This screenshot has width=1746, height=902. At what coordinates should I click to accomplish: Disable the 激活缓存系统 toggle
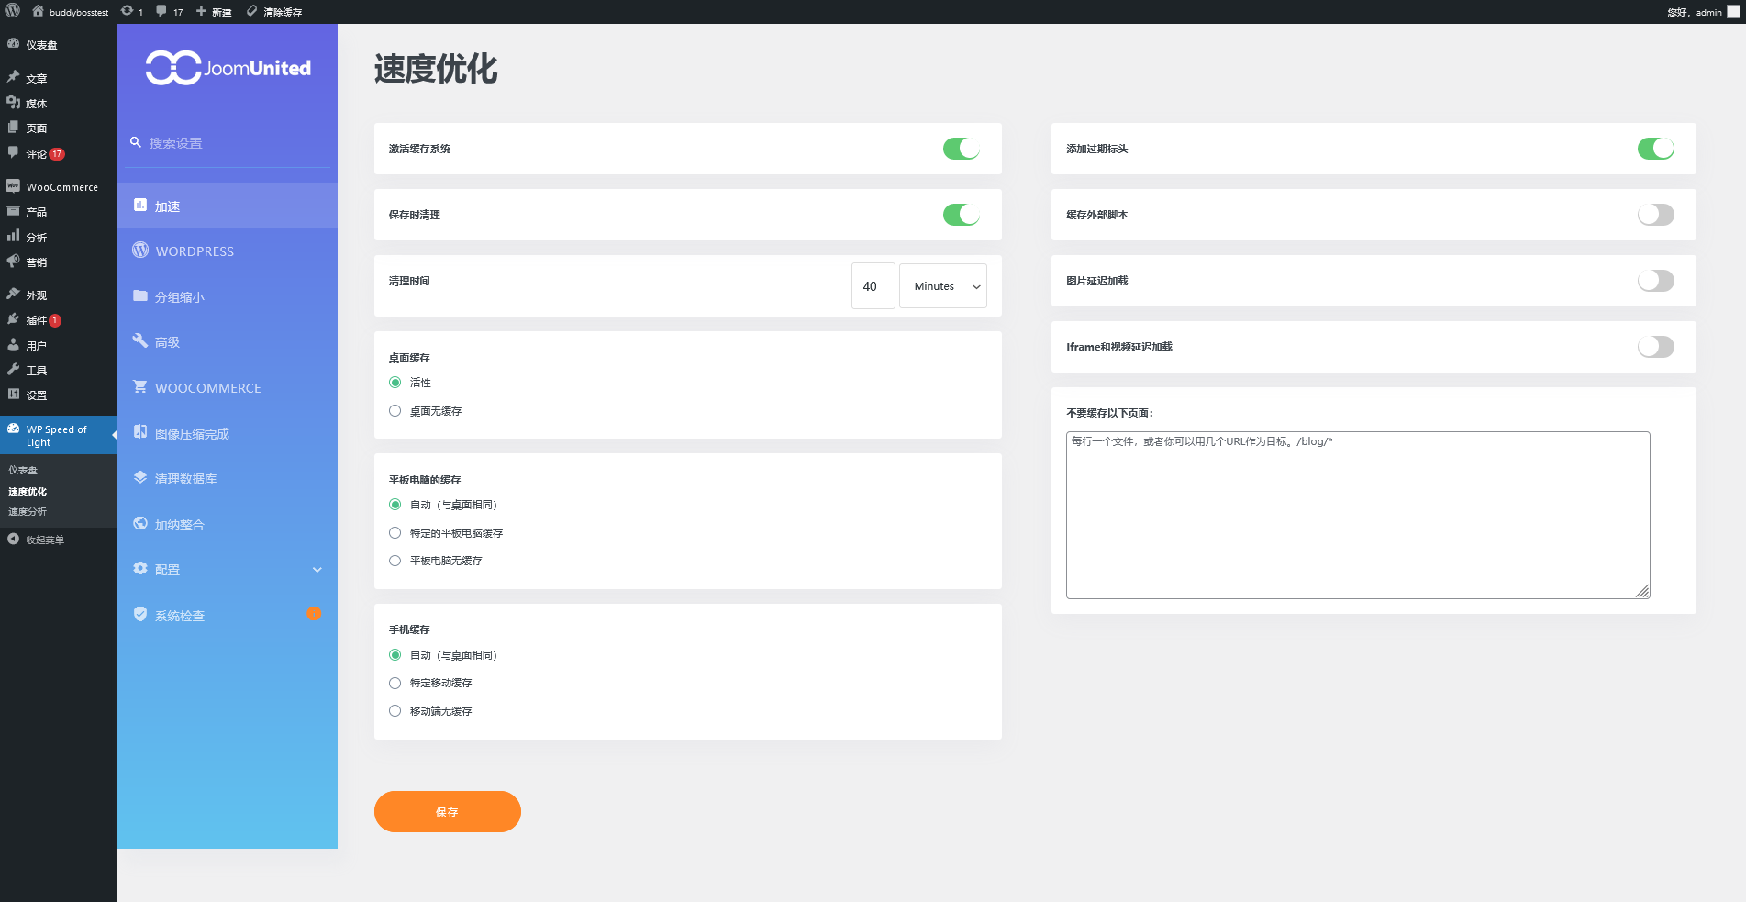[961, 149]
